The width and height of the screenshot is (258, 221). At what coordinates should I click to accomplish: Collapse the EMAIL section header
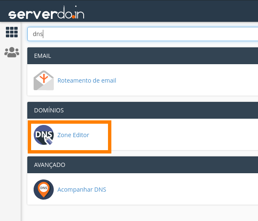point(143,56)
